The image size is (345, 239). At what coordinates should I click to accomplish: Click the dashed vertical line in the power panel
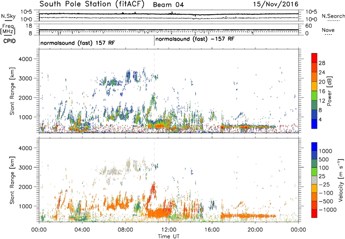[x=154, y=91]
